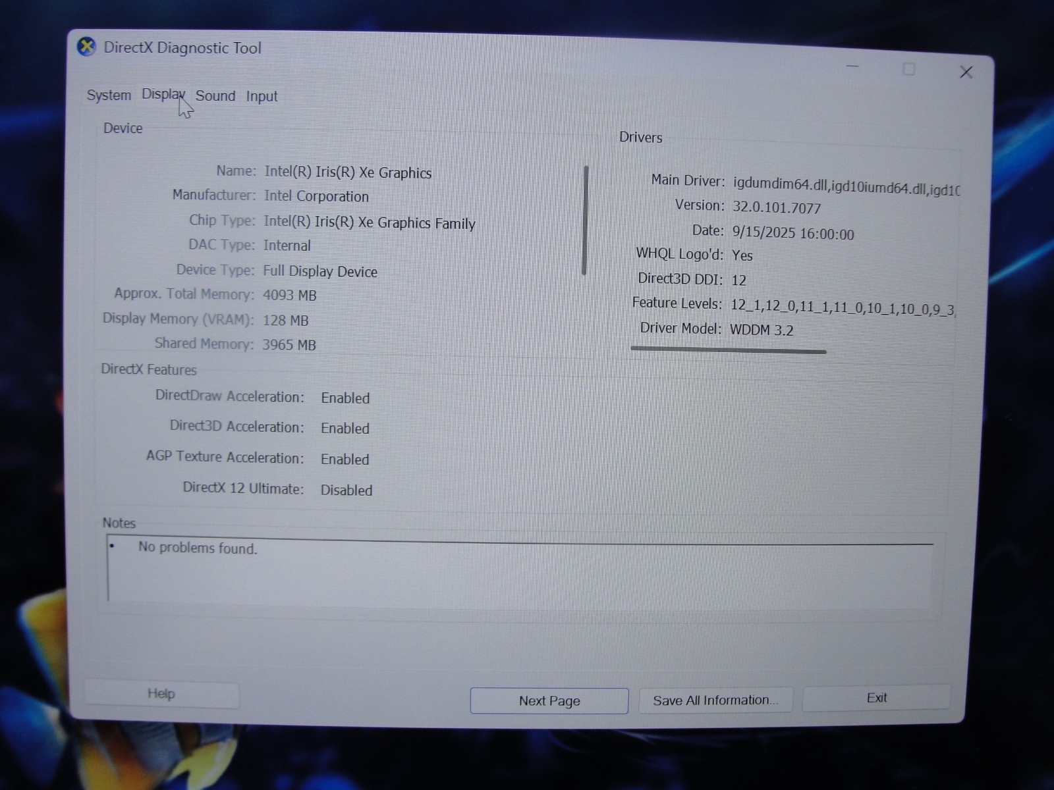
Task: Click the DirectX 12 Ultimate Disabled value
Action: tap(347, 490)
